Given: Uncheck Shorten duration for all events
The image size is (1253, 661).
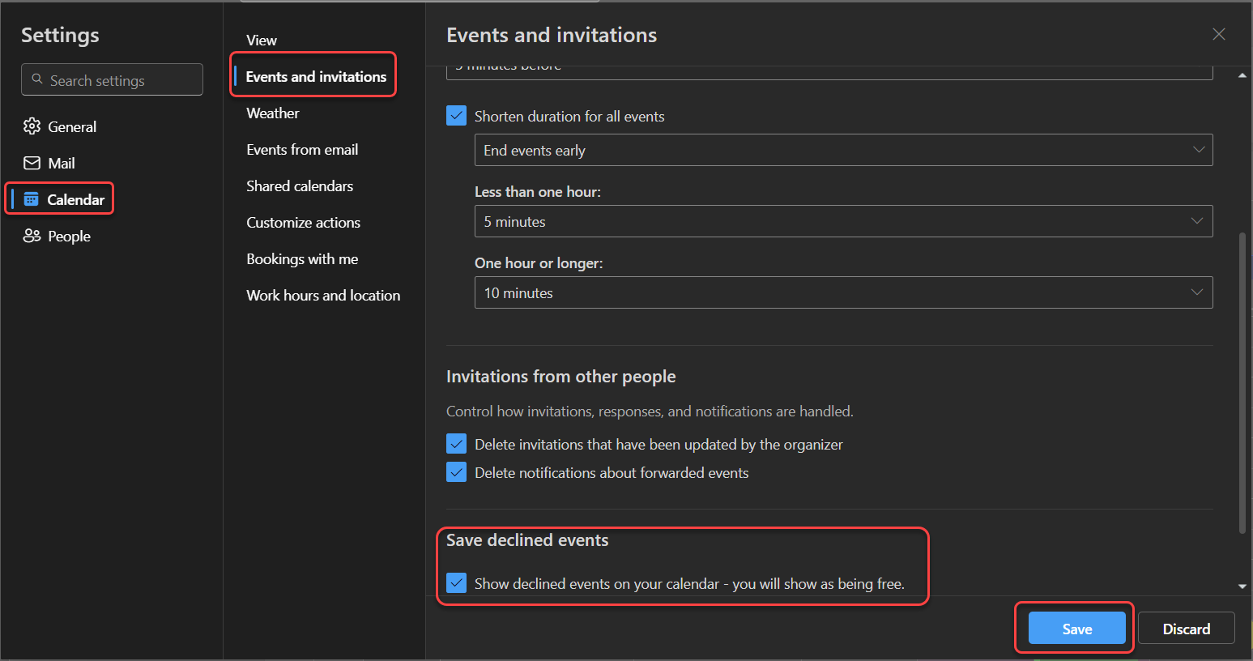Looking at the screenshot, I should click(457, 116).
